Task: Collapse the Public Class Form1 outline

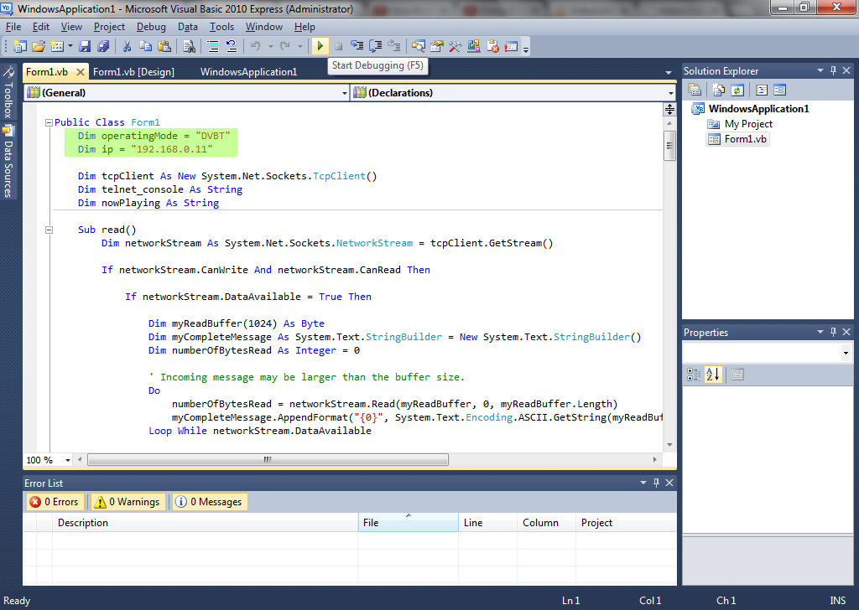Action: 49,122
